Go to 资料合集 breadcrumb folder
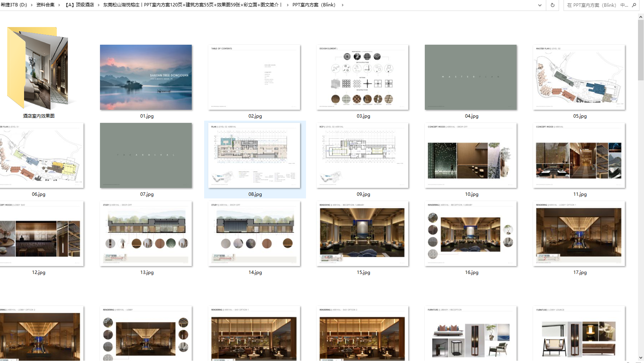The width and height of the screenshot is (644, 363). (x=45, y=5)
